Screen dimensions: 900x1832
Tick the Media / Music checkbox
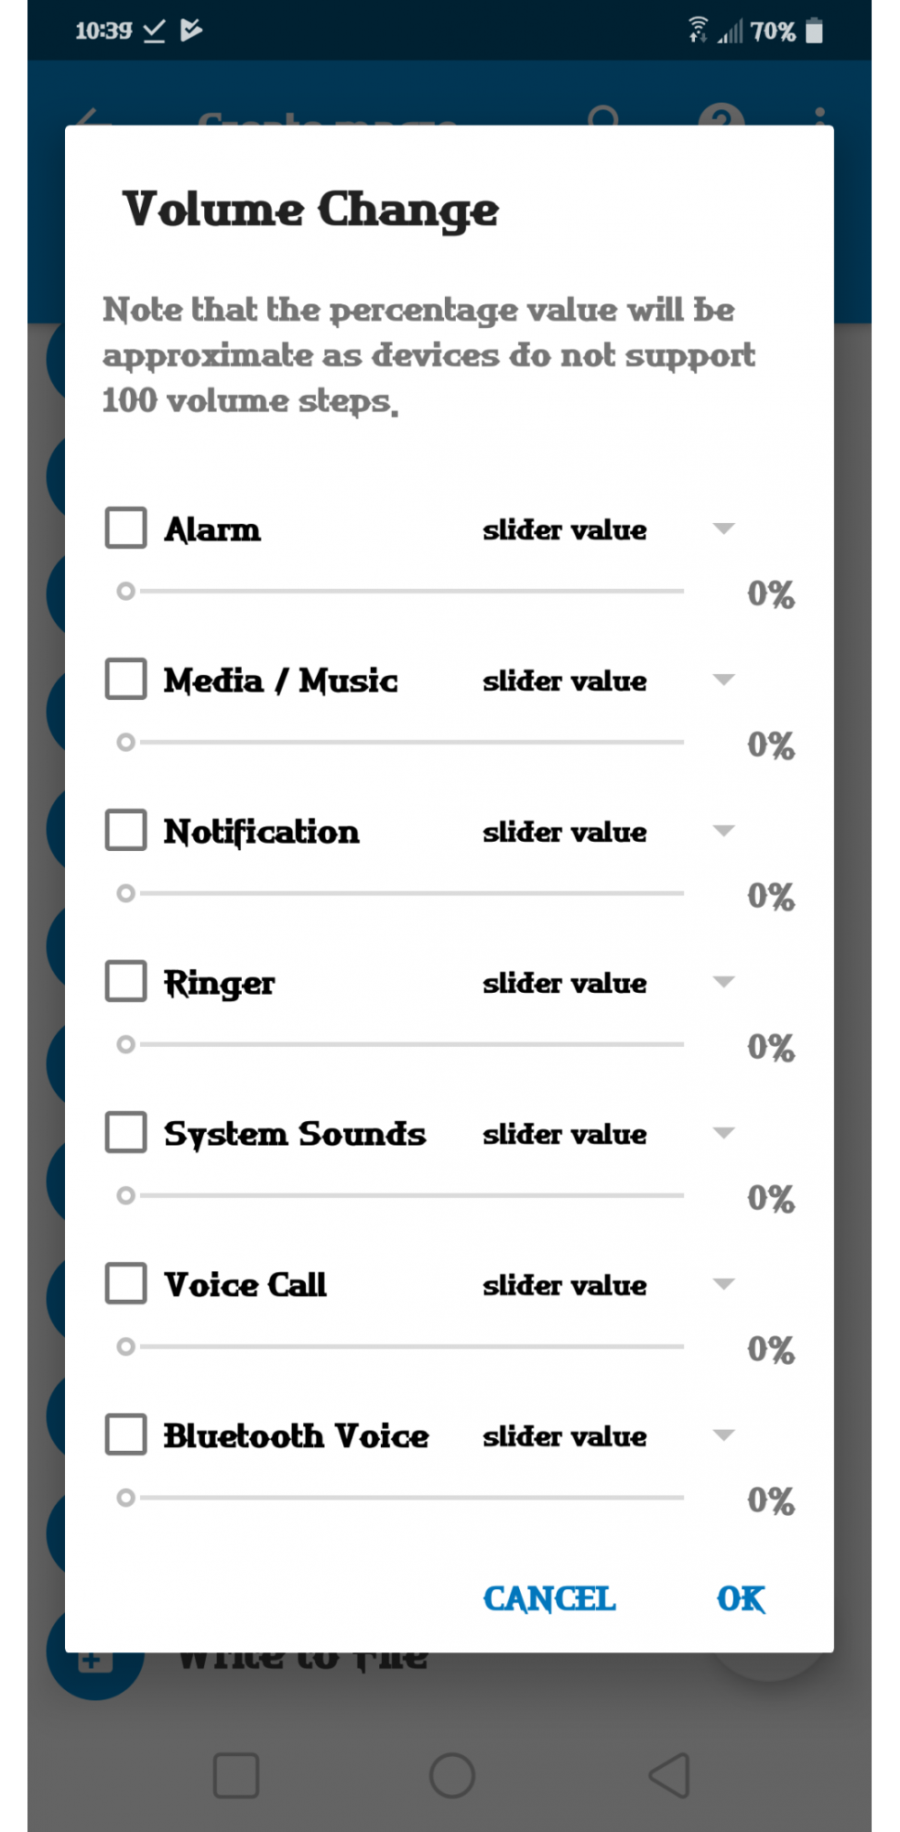point(126,680)
